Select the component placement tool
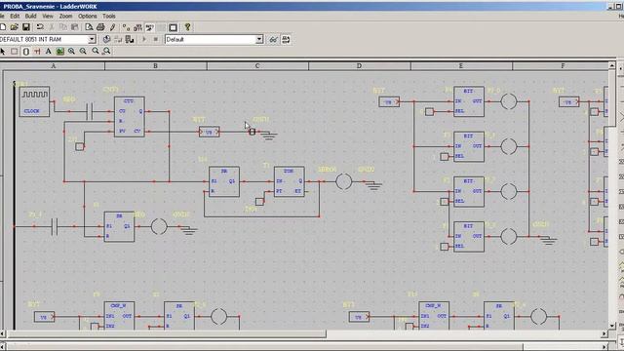This screenshot has width=624, height=351. click(26, 52)
